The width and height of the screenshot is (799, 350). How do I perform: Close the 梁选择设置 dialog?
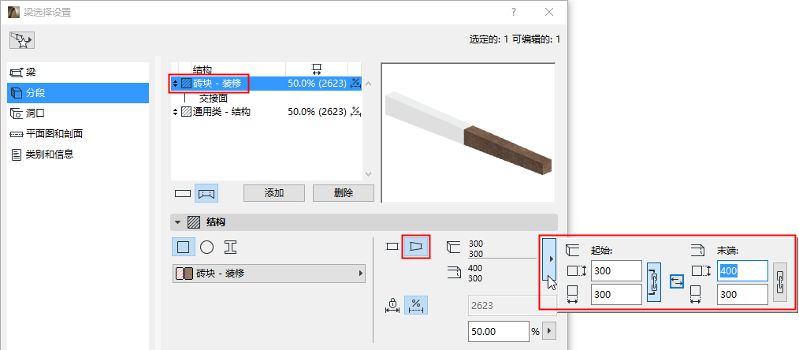548,12
